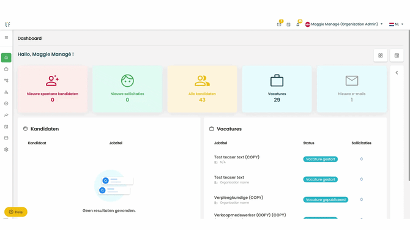Open the calendar sidebar icon
The height and width of the screenshot is (230, 410).
(x=6, y=127)
